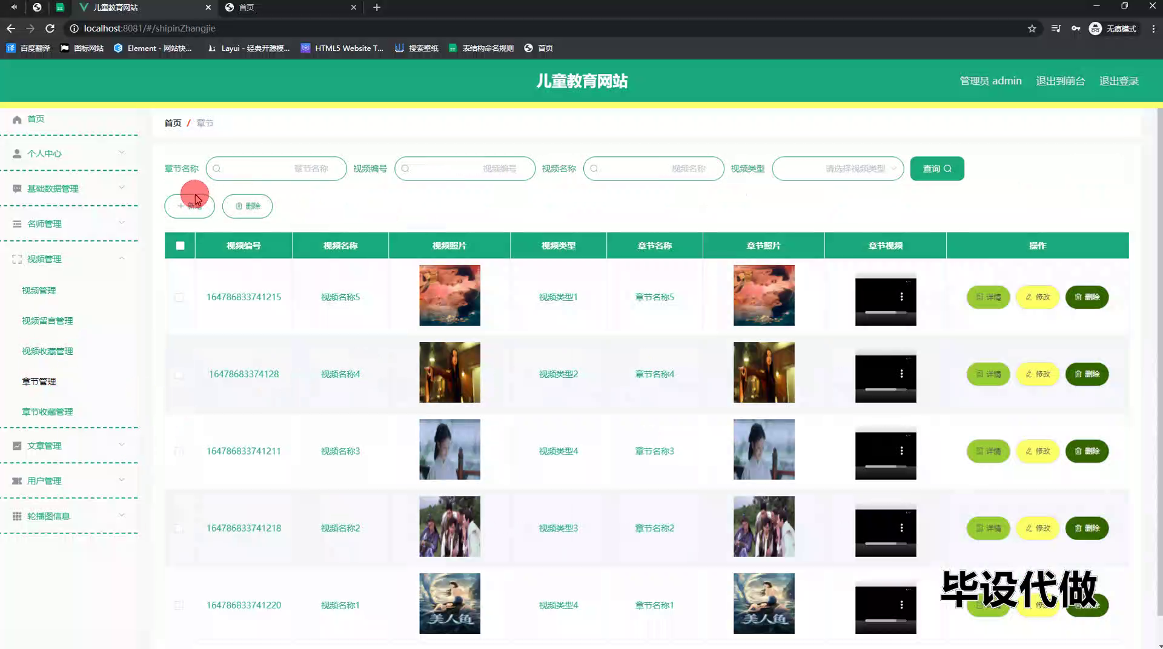The height and width of the screenshot is (649, 1163).
Task: Click the 退出登录 link in the header
Action: tap(1119, 81)
